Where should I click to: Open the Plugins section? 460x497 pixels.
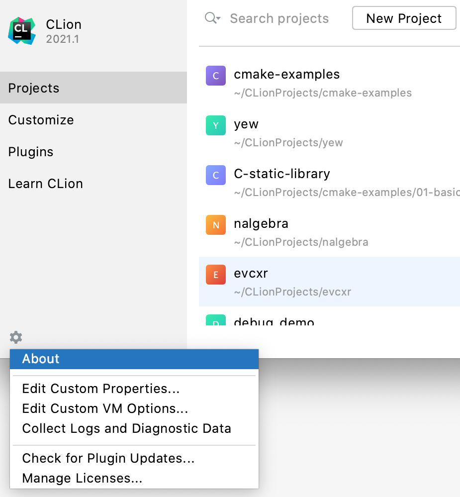coord(30,152)
